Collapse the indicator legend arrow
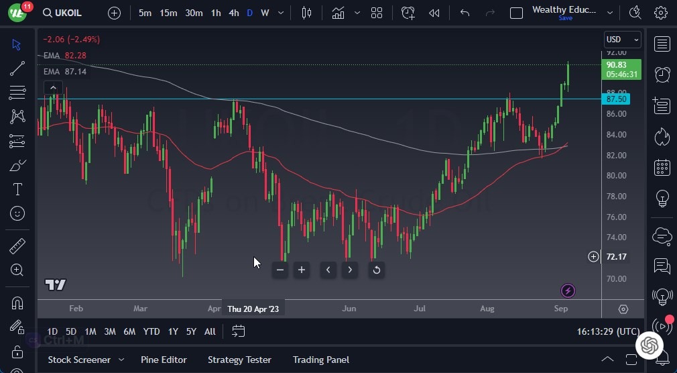 click(53, 87)
